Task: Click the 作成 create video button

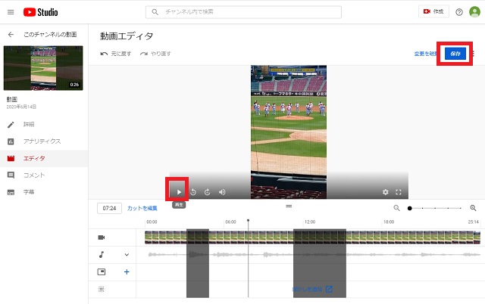Action: click(433, 11)
